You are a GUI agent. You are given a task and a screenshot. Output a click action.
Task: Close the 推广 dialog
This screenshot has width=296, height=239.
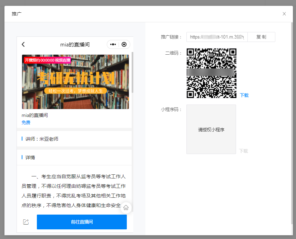click(284, 14)
